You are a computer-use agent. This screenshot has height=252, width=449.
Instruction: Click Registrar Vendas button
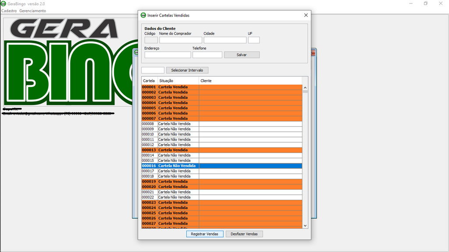coord(205,234)
